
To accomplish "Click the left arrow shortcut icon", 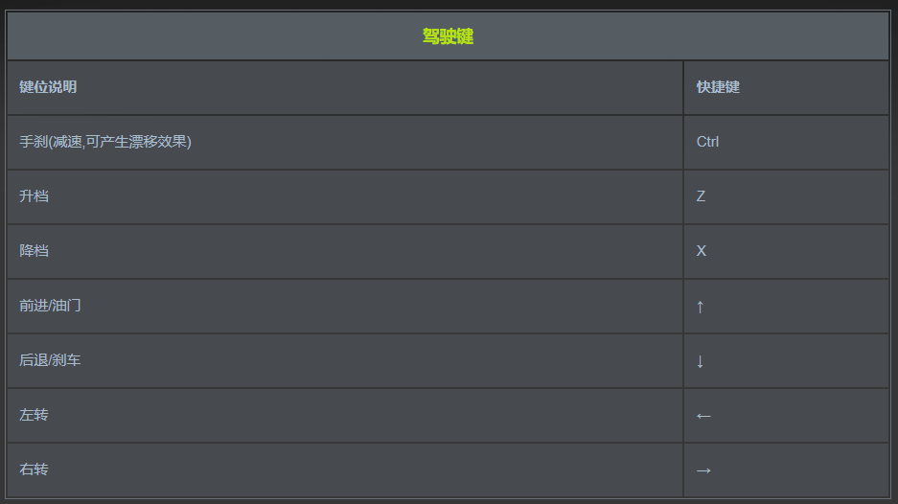I will 703,416.
